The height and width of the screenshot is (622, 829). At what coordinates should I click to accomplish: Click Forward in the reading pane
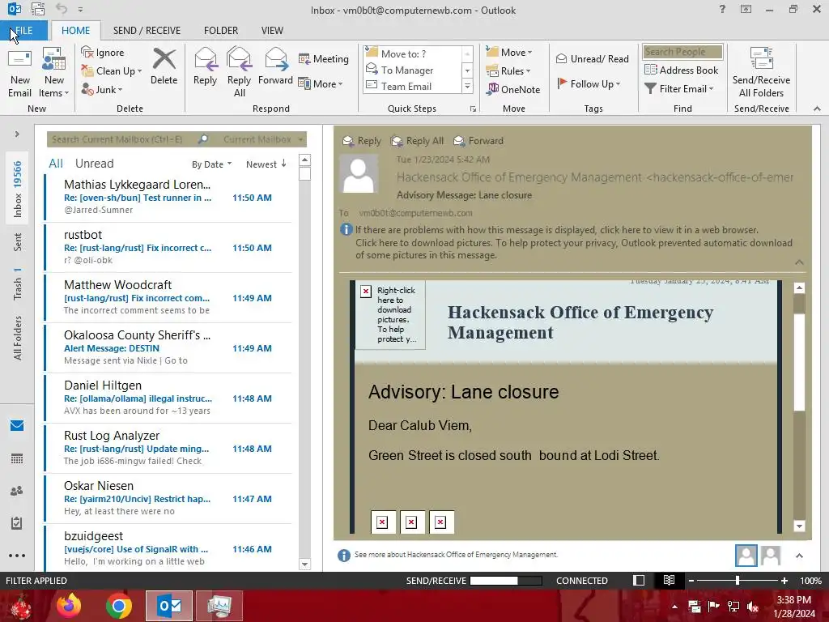coord(478,141)
